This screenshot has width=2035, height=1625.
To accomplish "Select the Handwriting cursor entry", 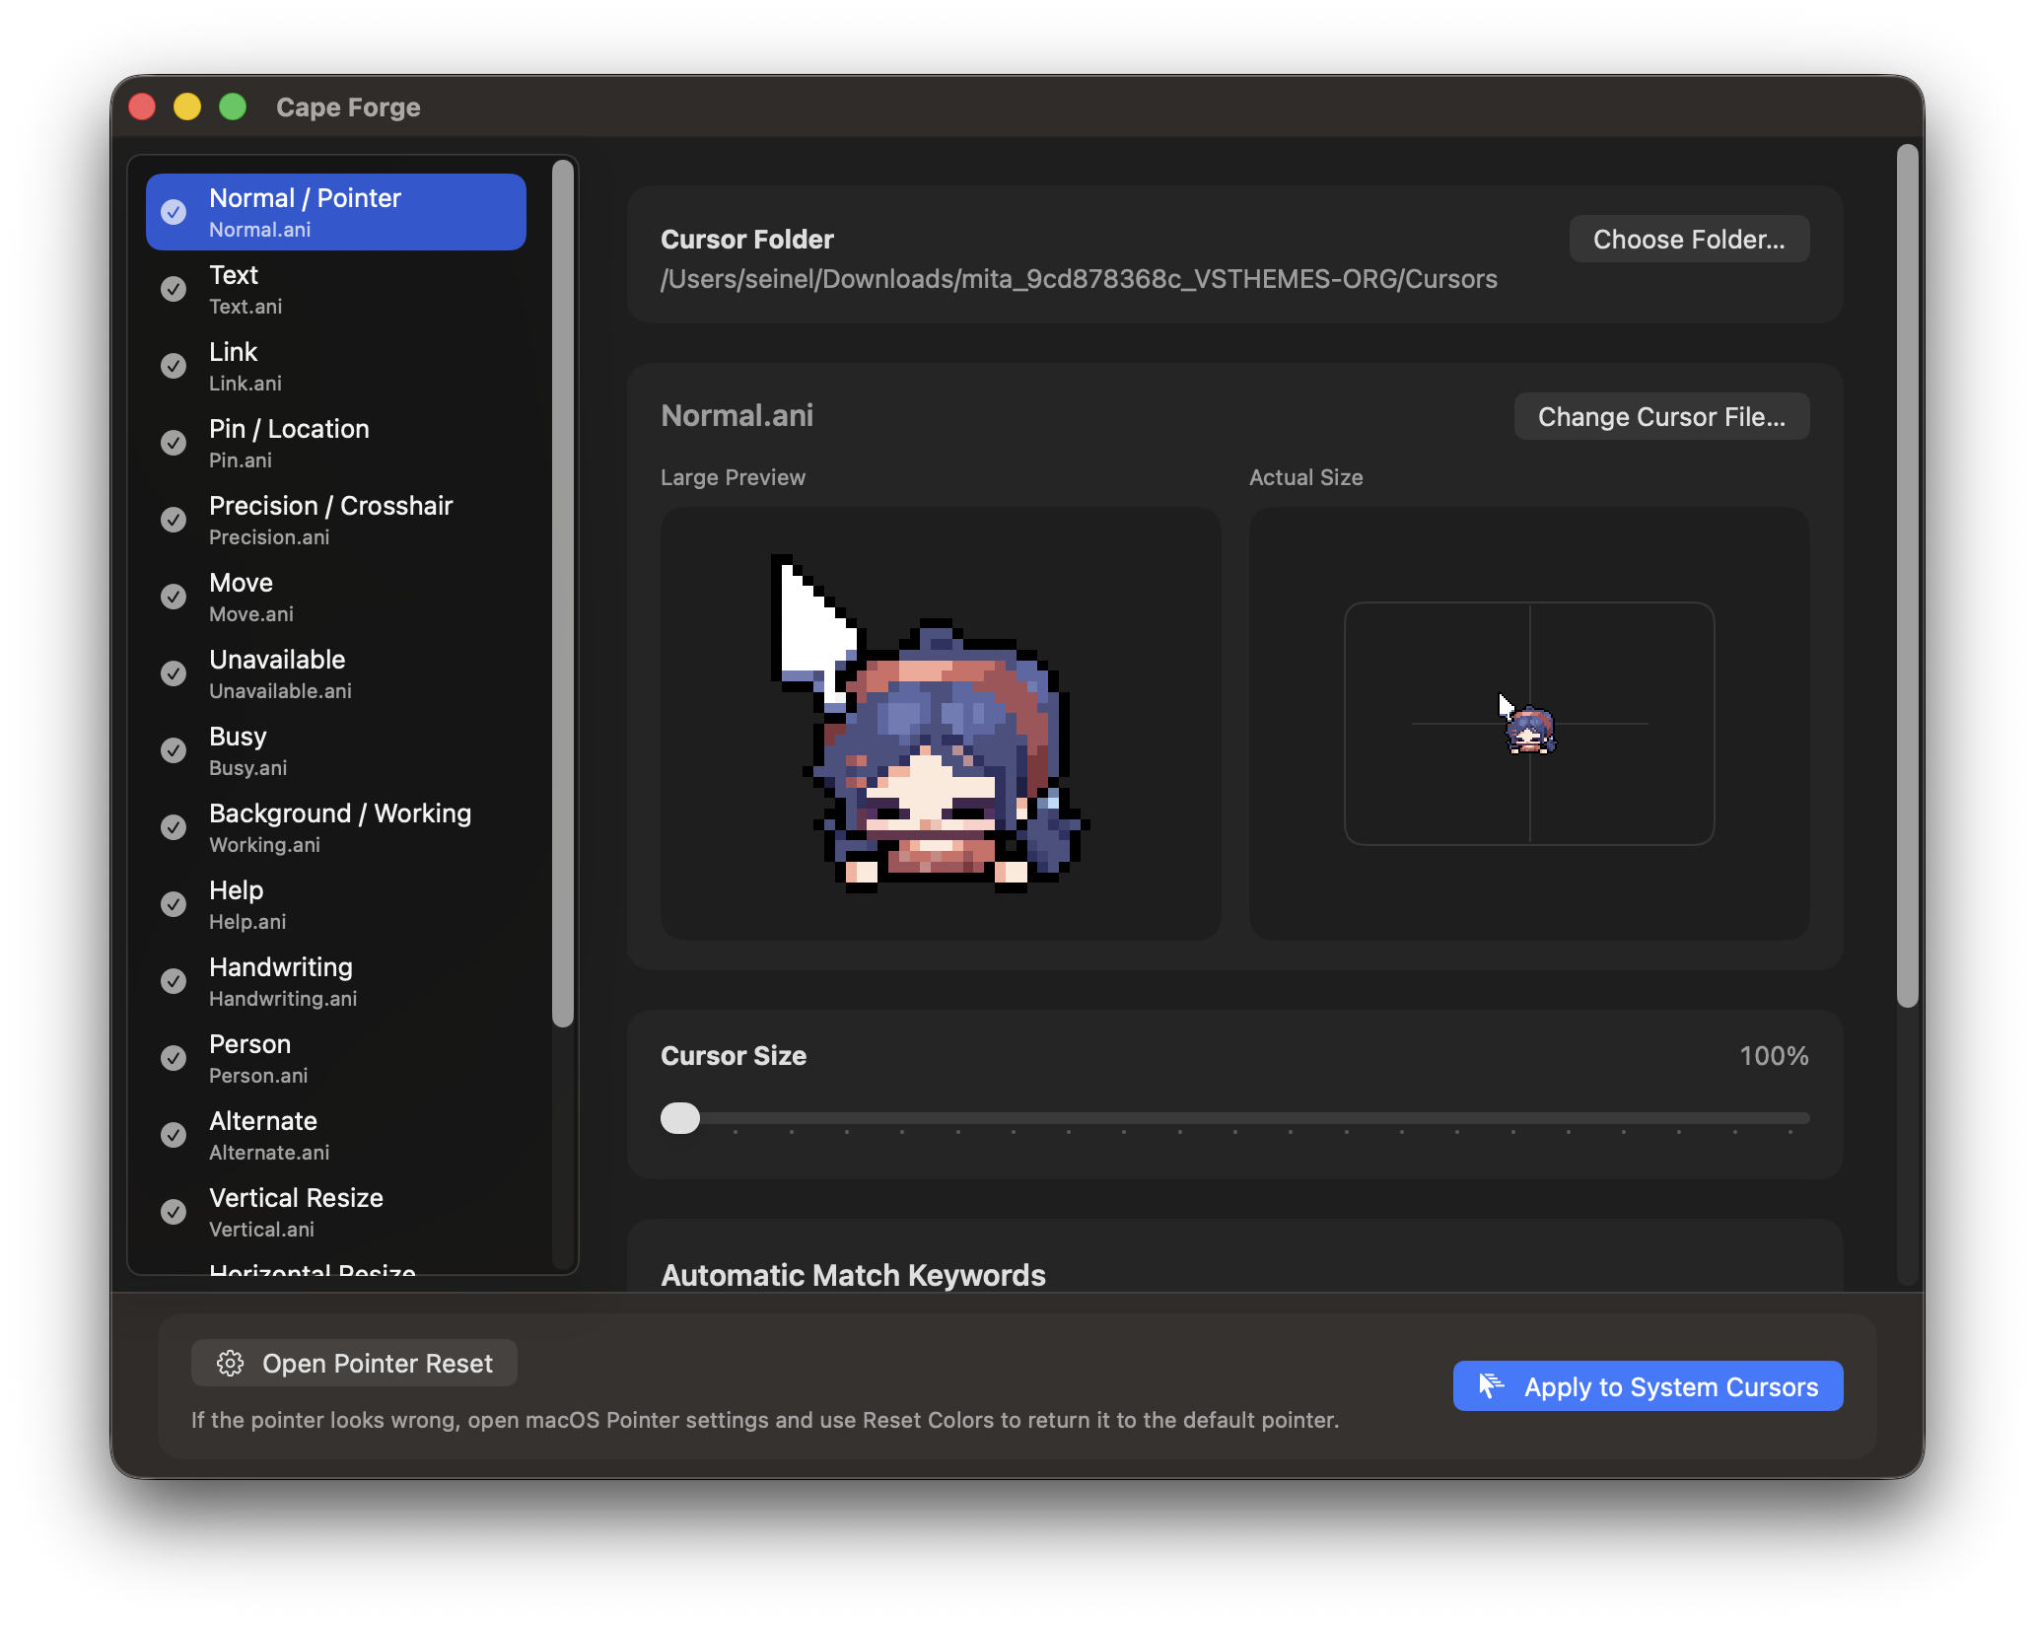I will [x=336, y=981].
